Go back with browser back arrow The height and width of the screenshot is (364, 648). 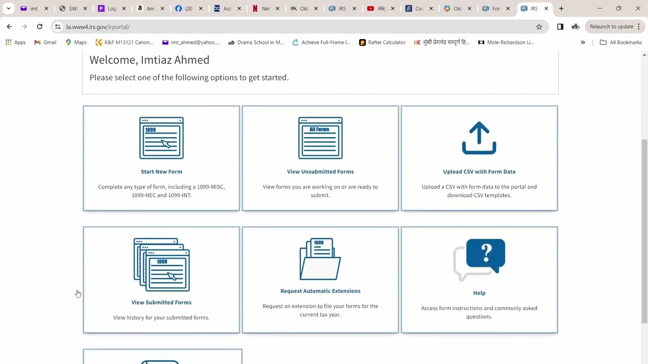pos(9,27)
